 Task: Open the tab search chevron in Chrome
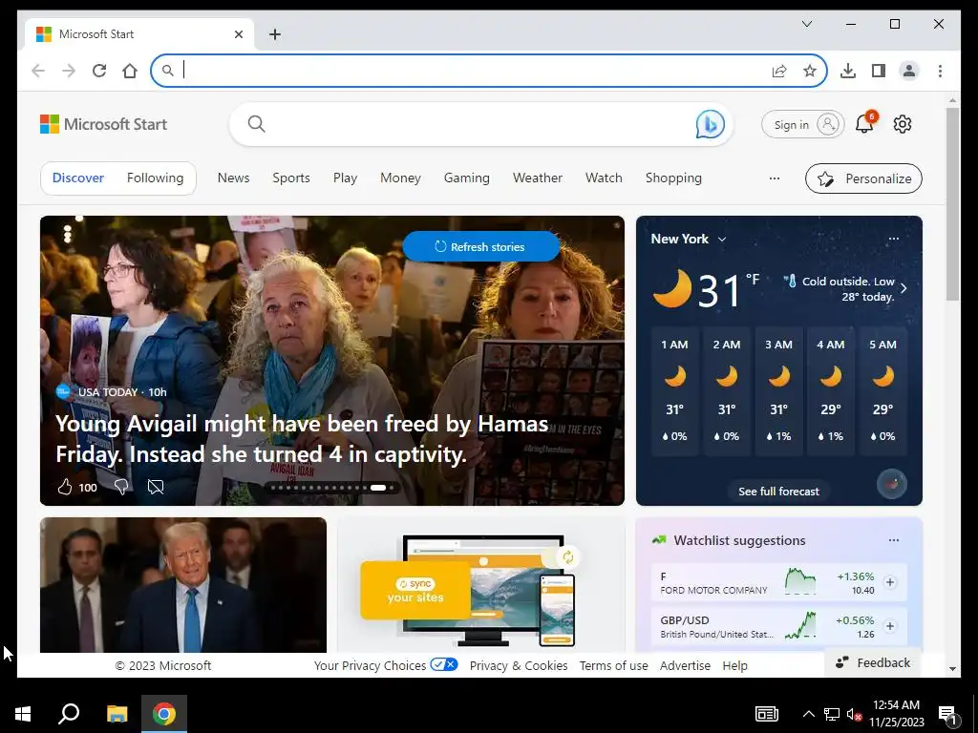pyautogui.click(x=806, y=24)
